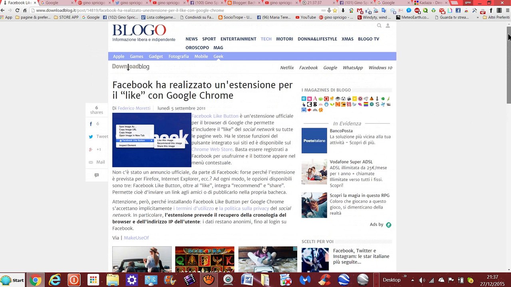
Task: Open the 'Altri Preferiti' bookmarks folder
Action: click(x=496, y=18)
